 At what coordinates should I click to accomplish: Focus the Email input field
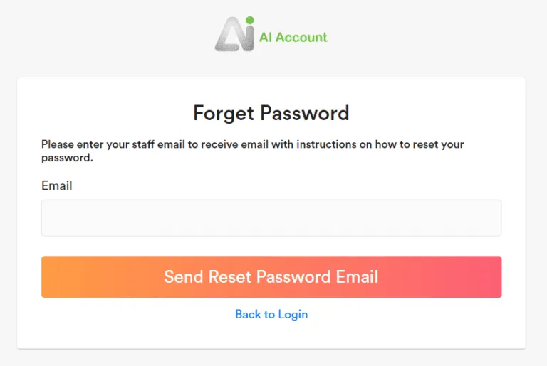tap(271, 217)
